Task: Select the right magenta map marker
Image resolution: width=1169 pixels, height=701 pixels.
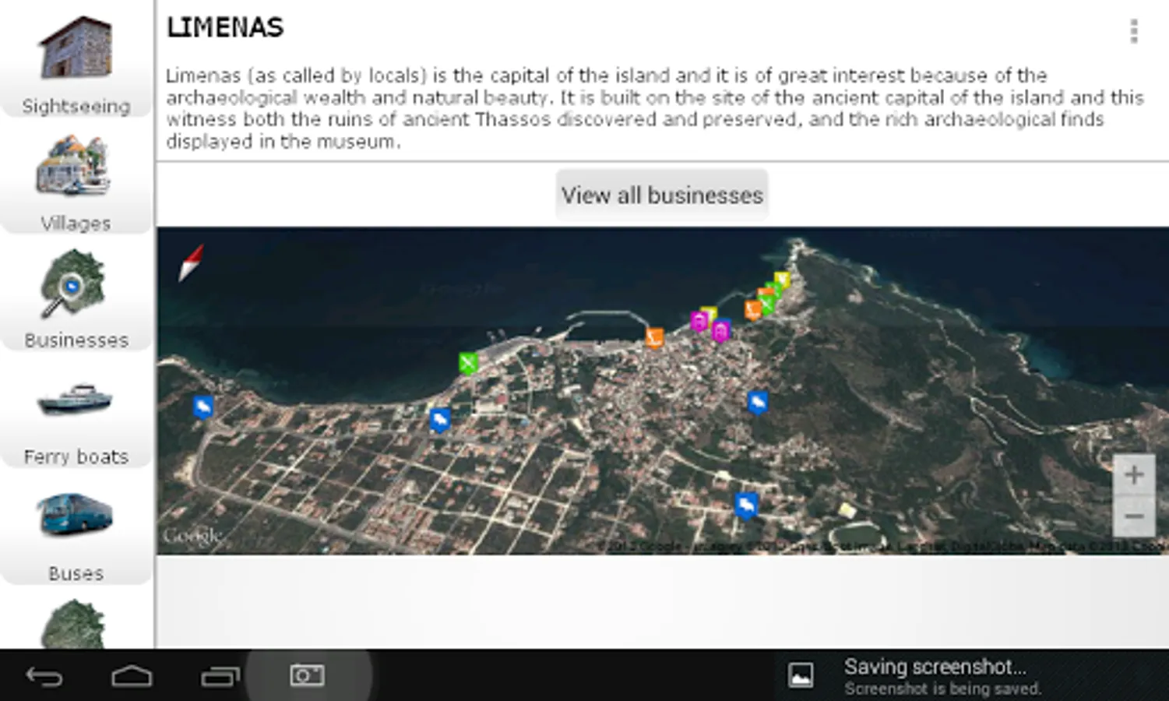Action: coord(721,331)
